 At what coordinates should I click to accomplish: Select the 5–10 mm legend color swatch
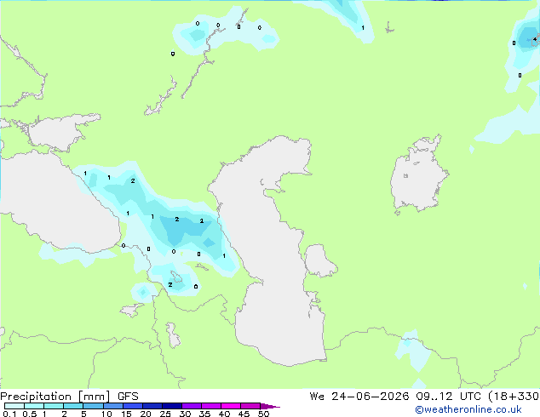pyautogui.click(x=94, y=406)
